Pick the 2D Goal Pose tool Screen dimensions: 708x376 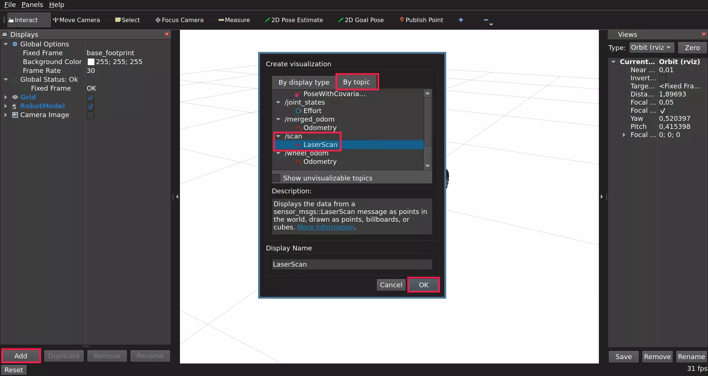[361, 20]
